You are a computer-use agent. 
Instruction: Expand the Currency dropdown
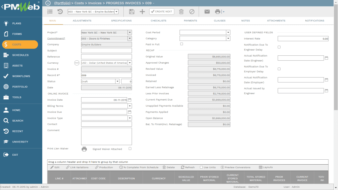130,63
